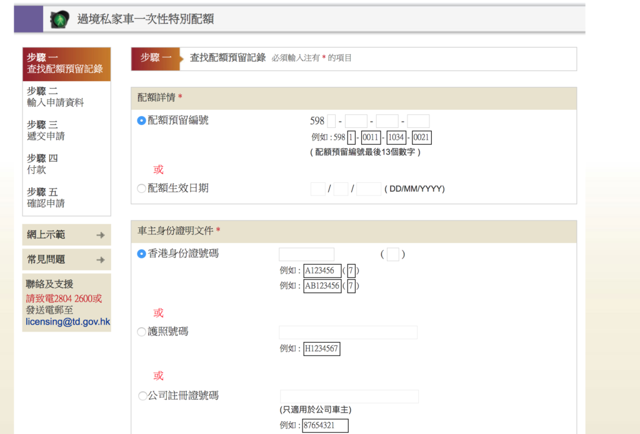This screenshot has height=434, width=640.
Task: Click licensing@td.gov.hk email link
Action: coord(67,322)
